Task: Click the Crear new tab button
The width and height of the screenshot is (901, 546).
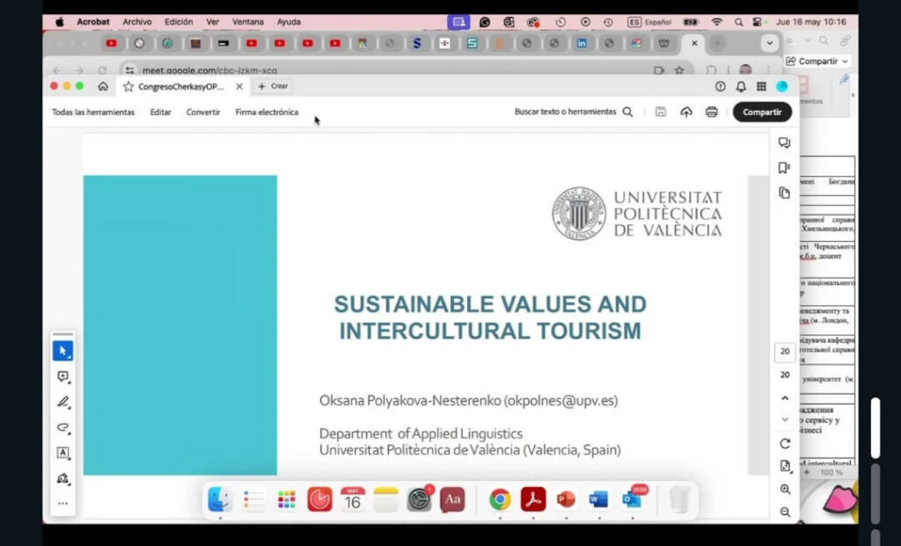Action: (x=274, y=86)
